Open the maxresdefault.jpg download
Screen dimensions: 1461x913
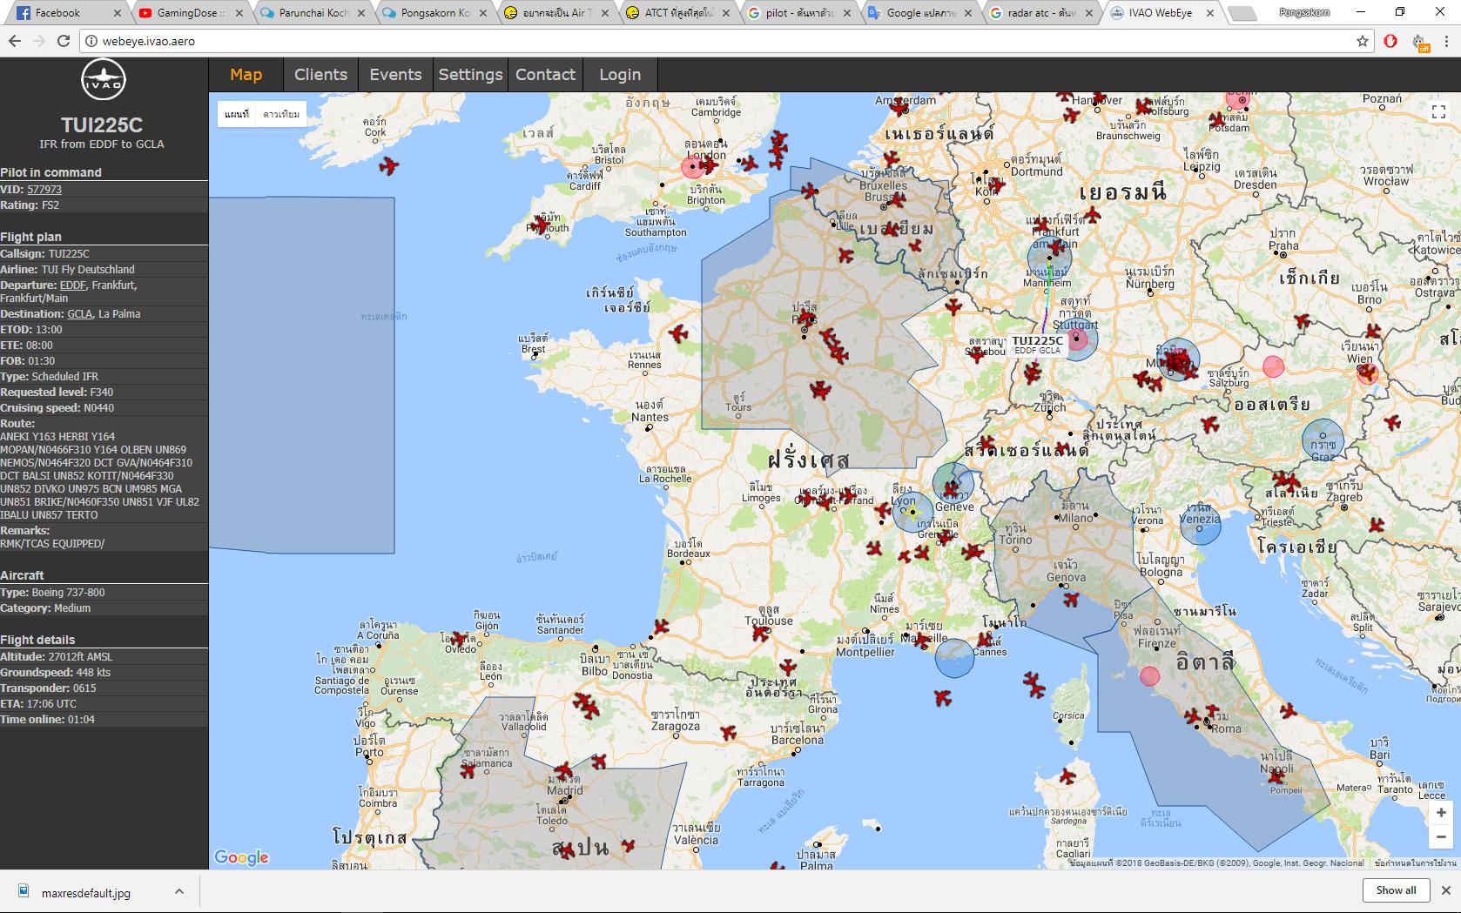pyautogui.click(x=85, y=893)
